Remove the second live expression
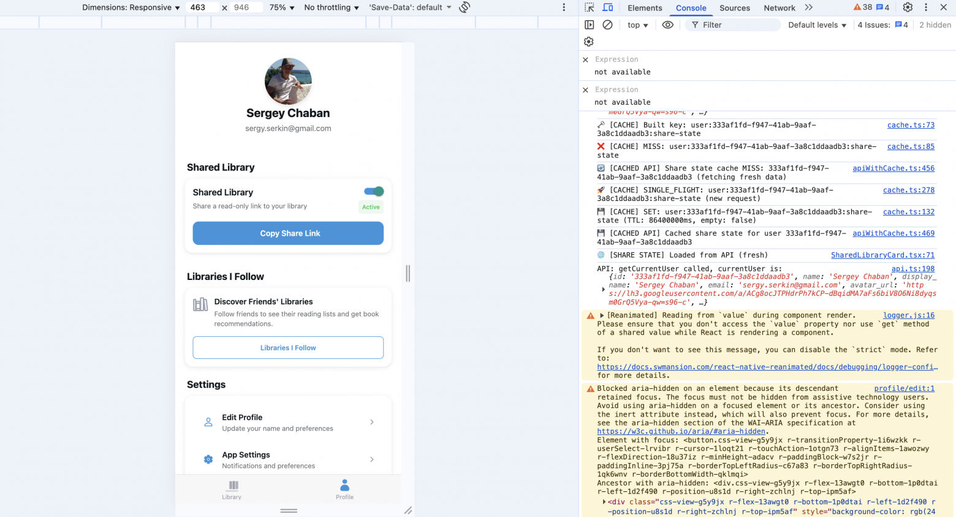Screen dimensions: 956x517 (585, 90)
